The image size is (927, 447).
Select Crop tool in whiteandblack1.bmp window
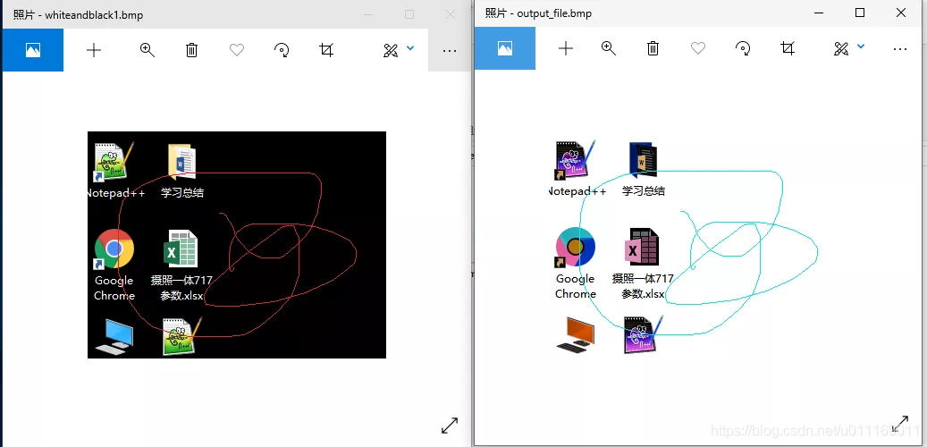point(326,50)
